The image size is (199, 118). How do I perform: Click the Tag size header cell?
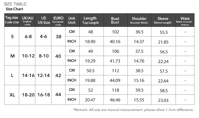[12, 20]
